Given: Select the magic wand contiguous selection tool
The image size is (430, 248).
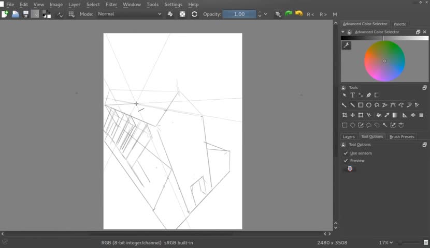Looking at the screenshot, I should coord(385,125).
